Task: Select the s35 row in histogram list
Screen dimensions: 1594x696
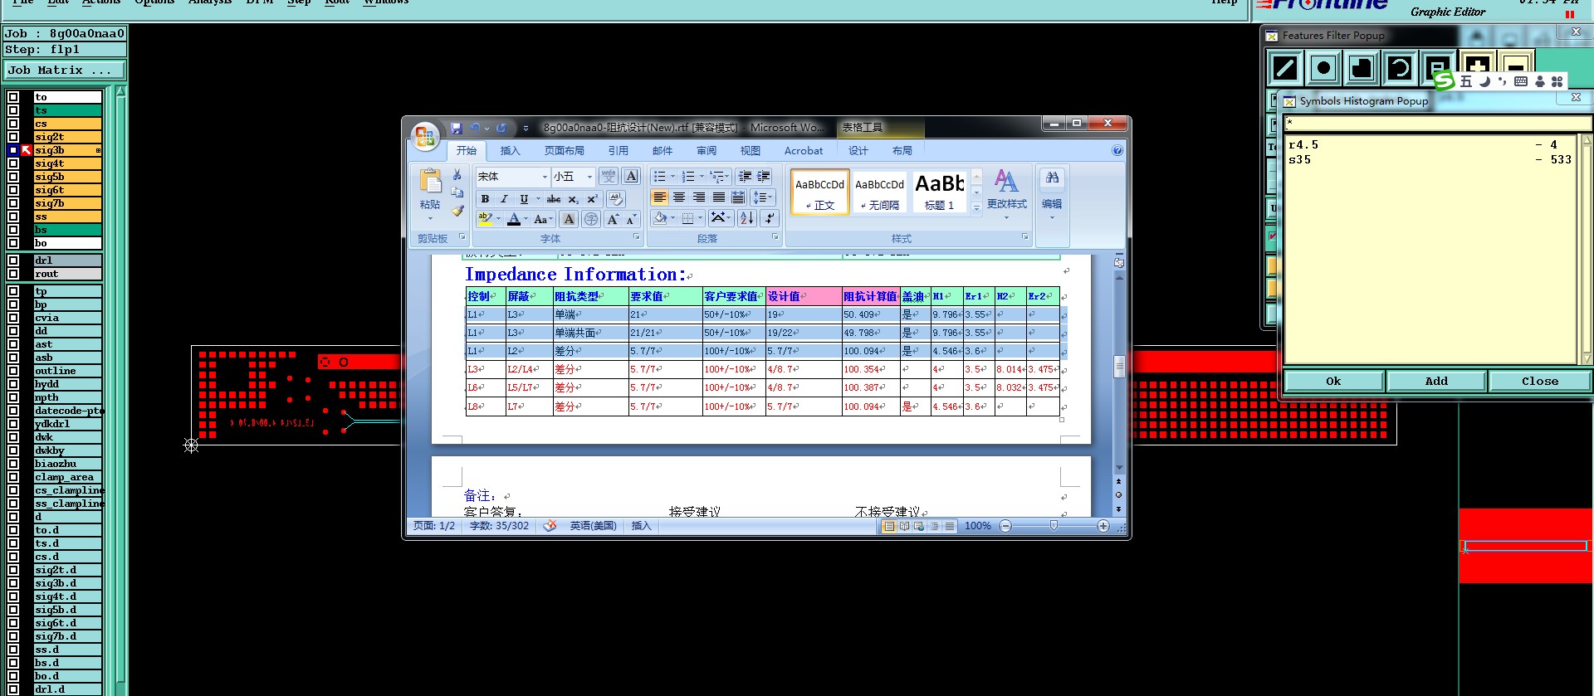Action: click(x=1430, y=159)
